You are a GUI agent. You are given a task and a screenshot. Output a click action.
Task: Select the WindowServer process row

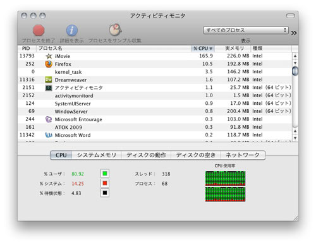(x=155, y=111)
